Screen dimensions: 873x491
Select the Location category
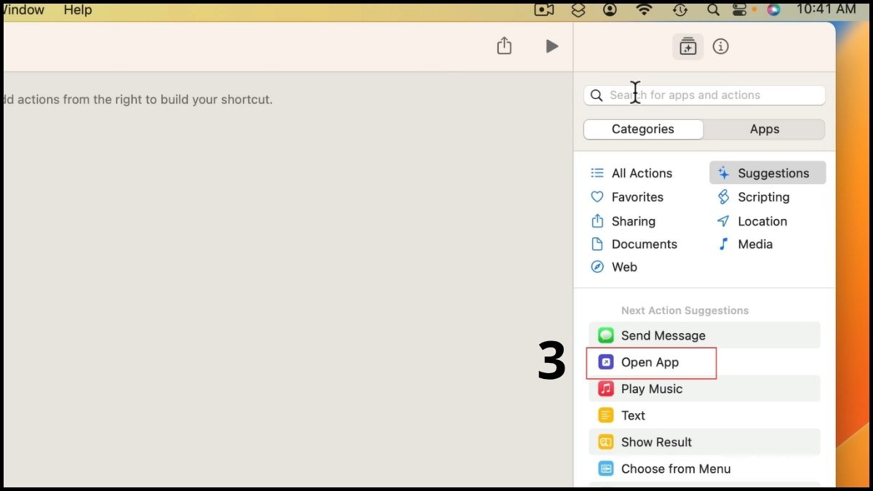(752, 221)
